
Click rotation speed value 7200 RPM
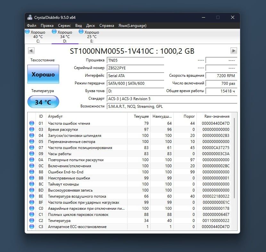(x=221, y=76)
